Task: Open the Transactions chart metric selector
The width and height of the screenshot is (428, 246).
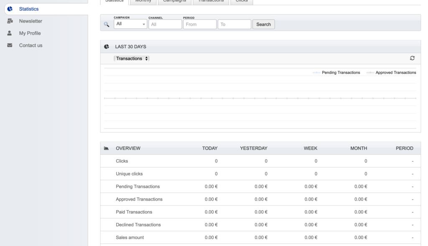Action: pos(132,58)
